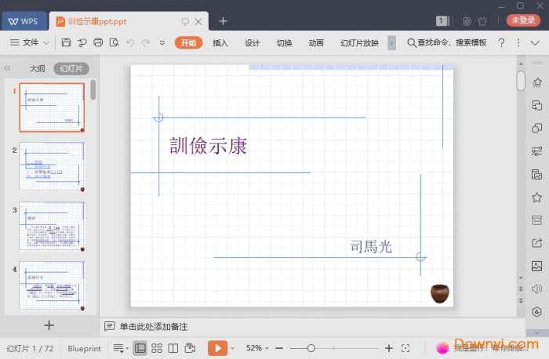Switch to the 插入 tab

click(x=220, y=42)
